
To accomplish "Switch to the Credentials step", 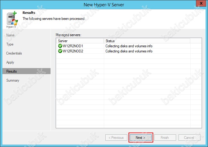I will click(x=14, y=53).
